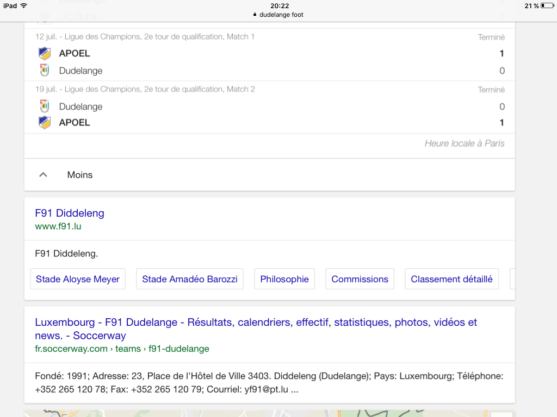The image size is (557, 417).
Task: Select the Commissions sitelink chip
Action: (x=360, y=279)
